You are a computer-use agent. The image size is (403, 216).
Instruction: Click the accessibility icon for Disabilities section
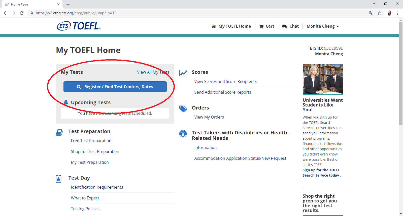[x=183, y=134]
